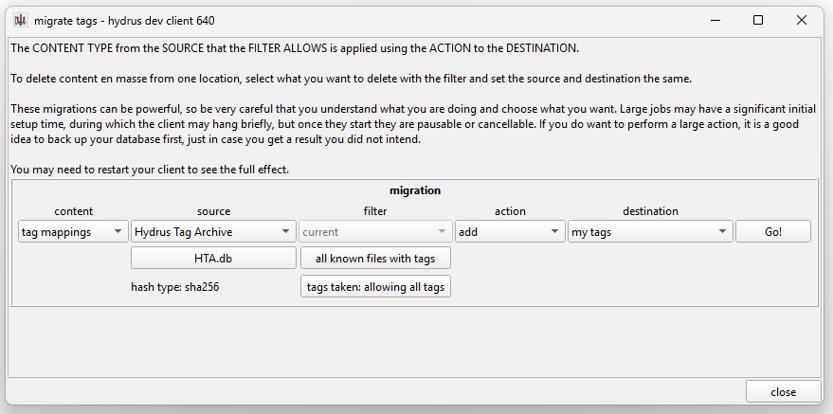Click the filter column label
The height and width of the screenshot is (414, 833).
coord(375,211)
